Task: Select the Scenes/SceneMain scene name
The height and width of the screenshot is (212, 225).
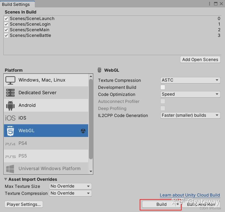Action: click(x=29, y=30)
